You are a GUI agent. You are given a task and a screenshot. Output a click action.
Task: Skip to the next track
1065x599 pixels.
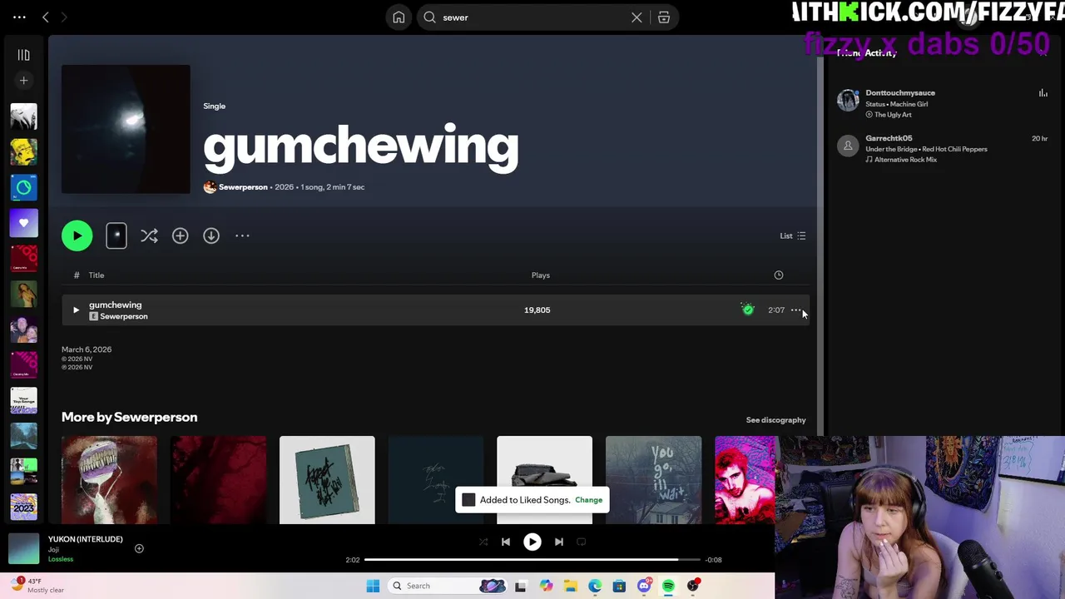559,542
